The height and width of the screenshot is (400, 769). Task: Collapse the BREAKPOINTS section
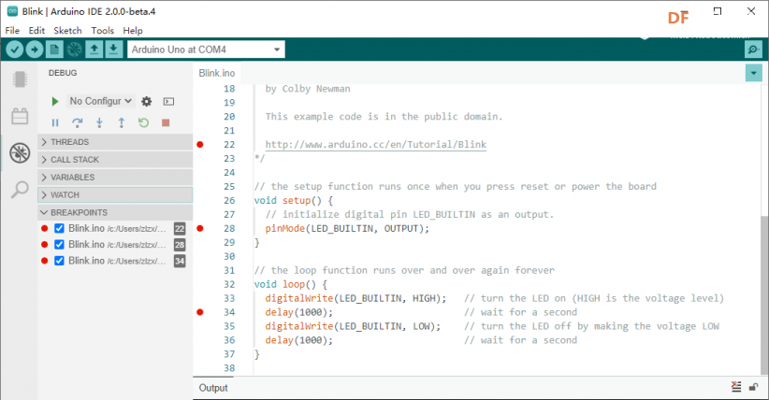(x=115, y=213)
